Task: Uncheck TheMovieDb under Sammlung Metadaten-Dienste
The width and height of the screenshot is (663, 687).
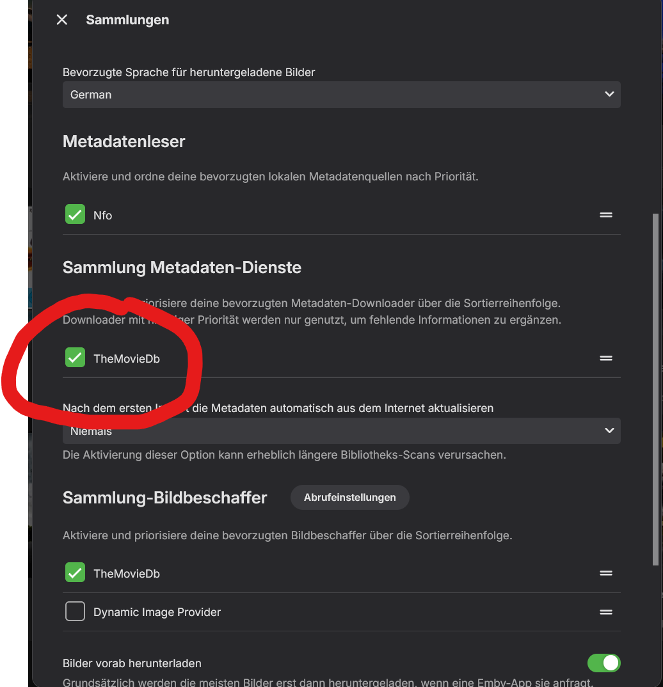Action: click(75, 357)
